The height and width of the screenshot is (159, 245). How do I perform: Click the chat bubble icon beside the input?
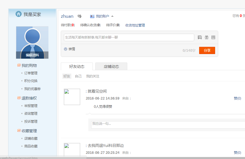coord(200,37)
